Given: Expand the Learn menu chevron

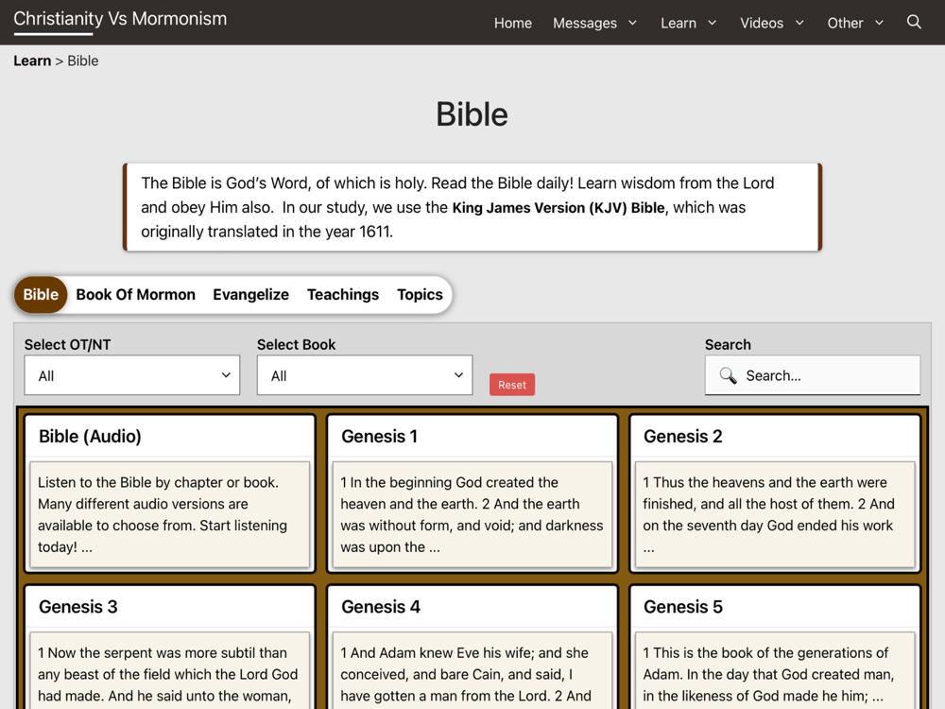Looking at the screenshot, I should pos(712,23).
